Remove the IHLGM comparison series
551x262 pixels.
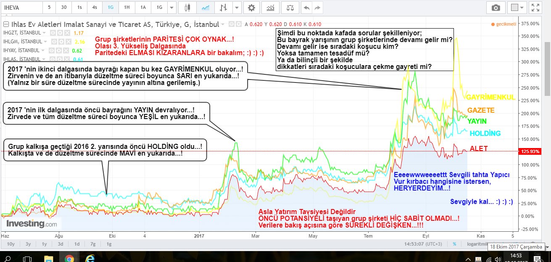tap(68, 42)
